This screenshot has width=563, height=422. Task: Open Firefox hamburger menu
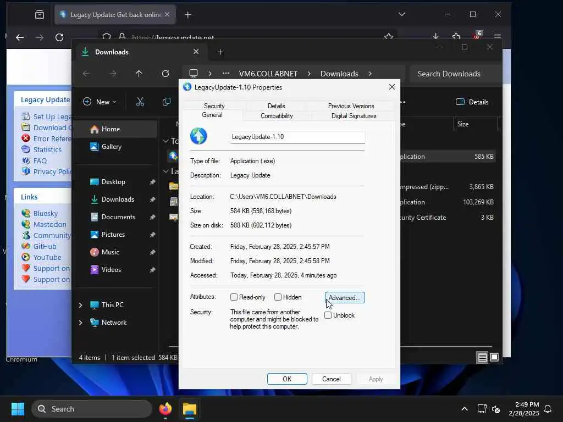pyautogui.click(x=497, y=37)
